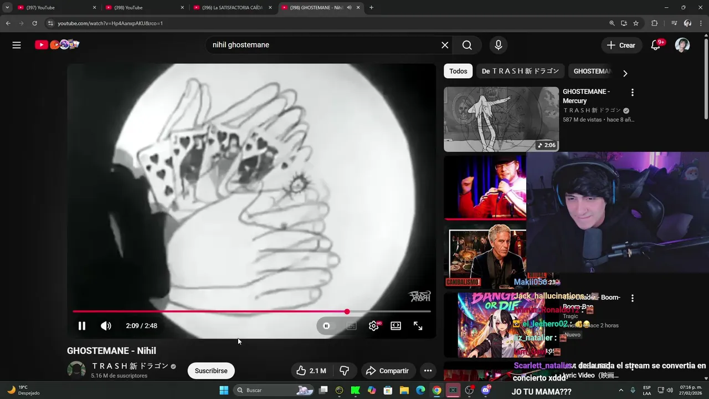Open Discord from taskbar

click(486, 390)
